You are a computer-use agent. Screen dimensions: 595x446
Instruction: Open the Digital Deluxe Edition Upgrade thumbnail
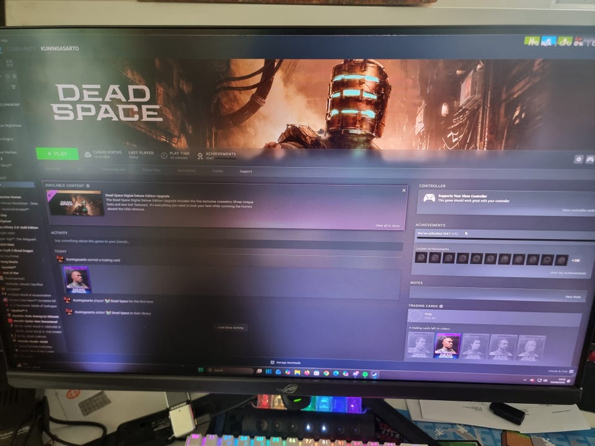pyautogui.click(x=74, y=203)
